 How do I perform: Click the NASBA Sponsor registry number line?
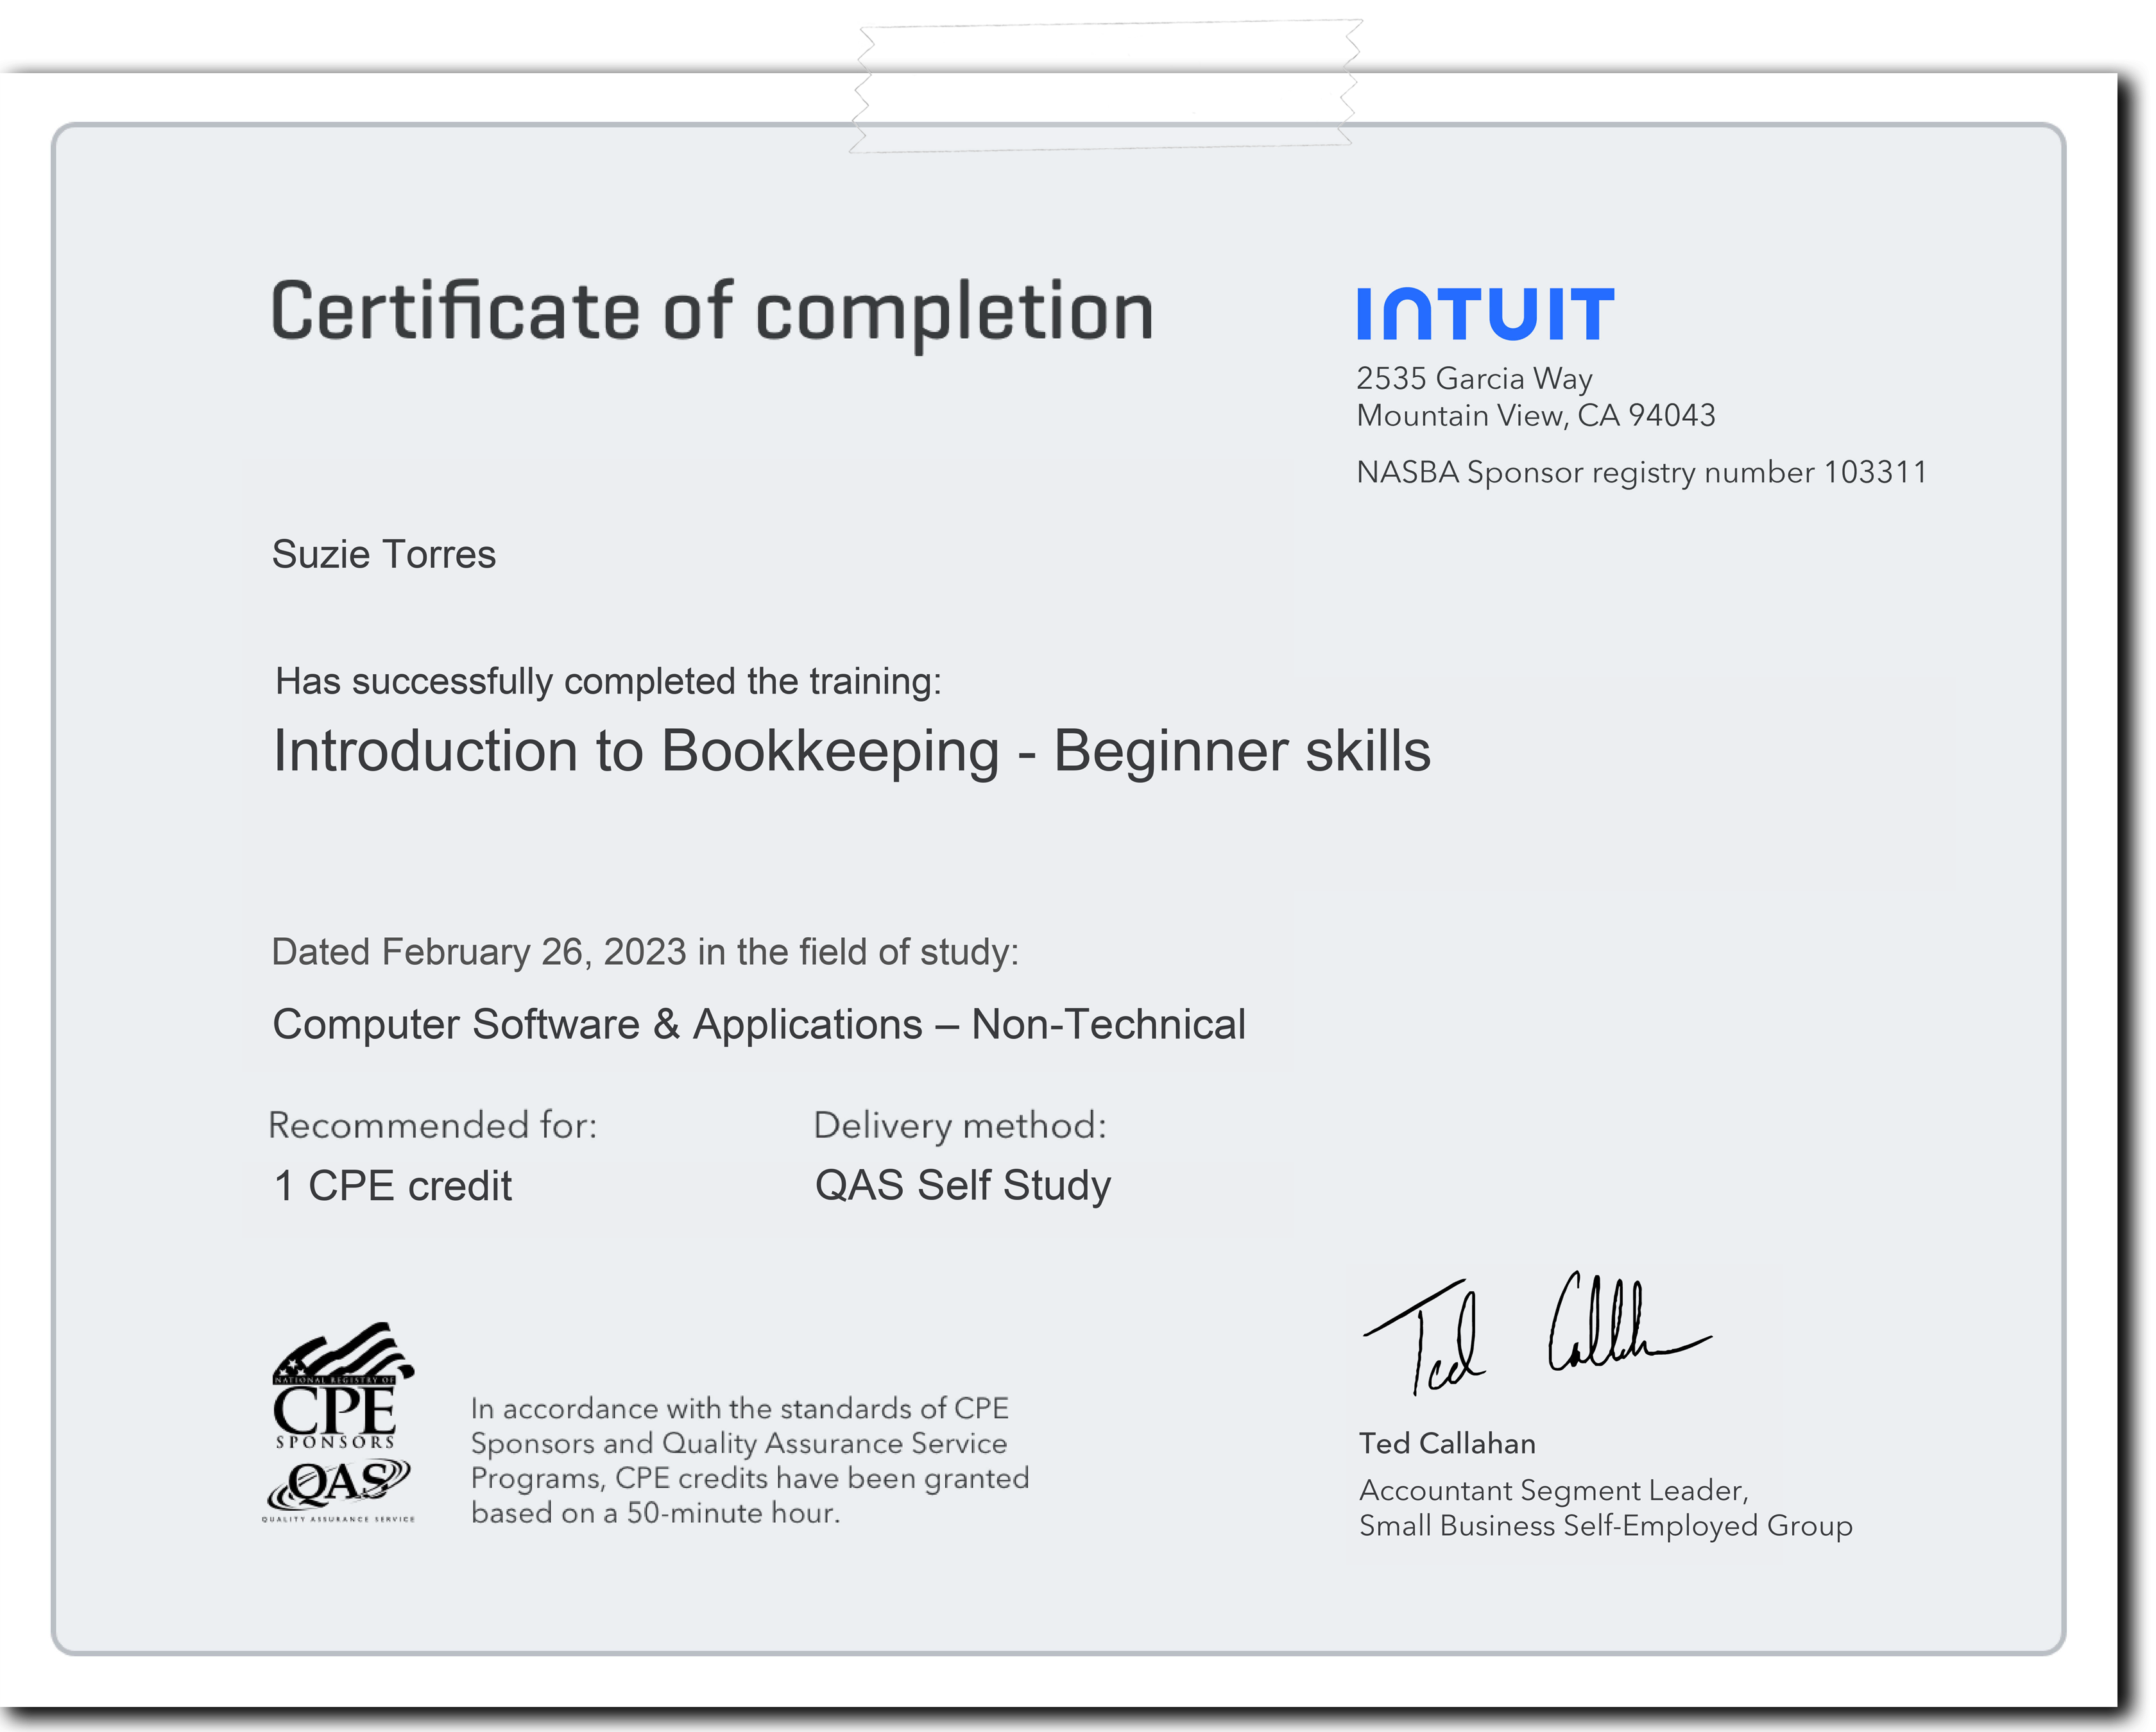pyautogui.click(x=1641, y=472)
